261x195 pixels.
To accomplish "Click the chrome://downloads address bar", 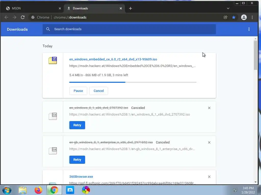I will (125, 17).
